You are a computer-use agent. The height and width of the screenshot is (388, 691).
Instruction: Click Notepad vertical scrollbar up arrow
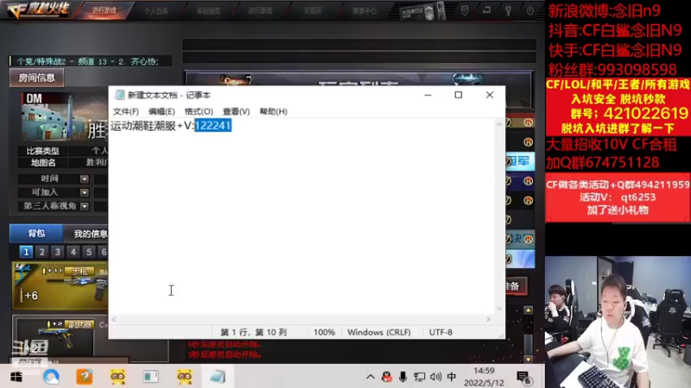click(x=499, y=124)
